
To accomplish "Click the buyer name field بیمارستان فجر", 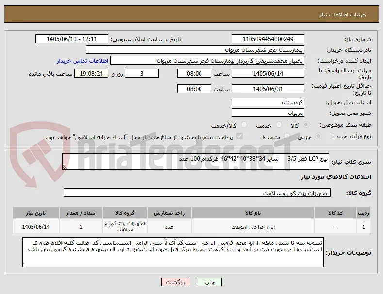I will [x=195, y=50].
